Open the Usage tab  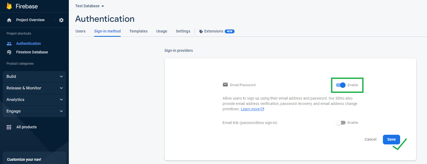point(162,31)
